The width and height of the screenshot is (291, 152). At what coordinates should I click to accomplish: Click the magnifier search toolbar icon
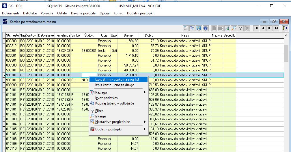click(x=234, y=28)
